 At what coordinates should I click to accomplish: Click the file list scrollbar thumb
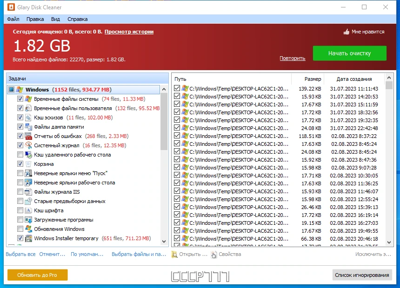389,85
